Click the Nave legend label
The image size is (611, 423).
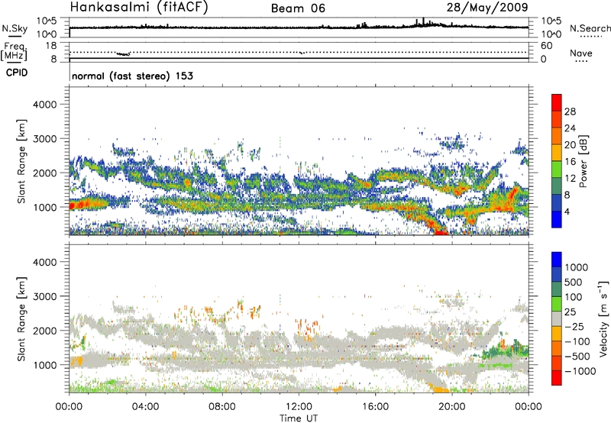point(581,53)
